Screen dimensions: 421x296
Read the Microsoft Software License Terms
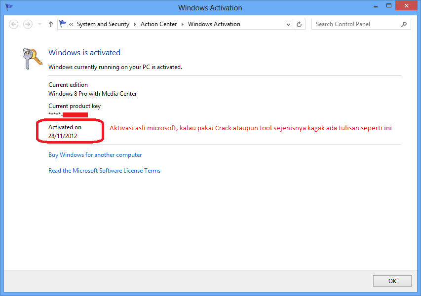click(105, 171)
